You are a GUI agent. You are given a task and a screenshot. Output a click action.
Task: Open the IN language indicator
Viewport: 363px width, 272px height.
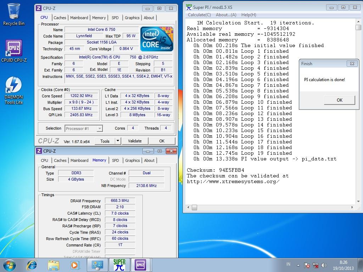[x=288, y=264]
